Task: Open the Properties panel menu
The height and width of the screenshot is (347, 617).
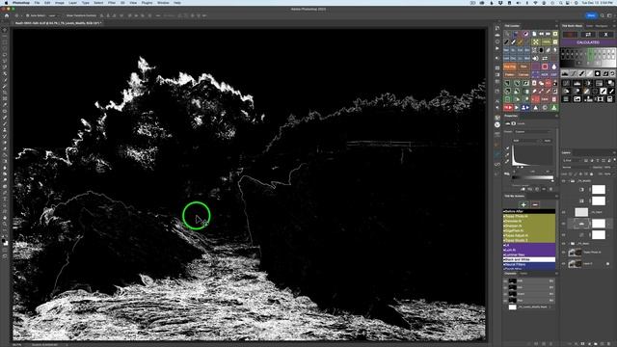Action: pos(556,116)
